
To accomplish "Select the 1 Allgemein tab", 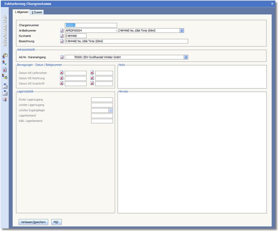I will [x=22, y=12].
